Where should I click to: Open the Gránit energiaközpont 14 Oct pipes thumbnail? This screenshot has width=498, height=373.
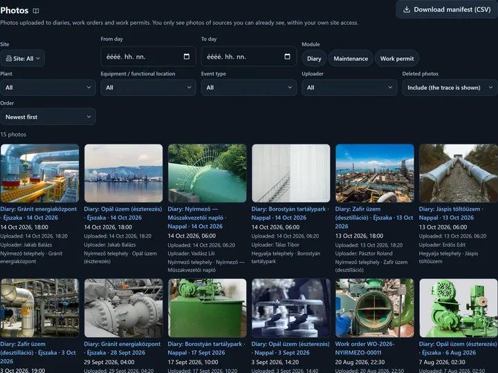(x=39, y=173)
